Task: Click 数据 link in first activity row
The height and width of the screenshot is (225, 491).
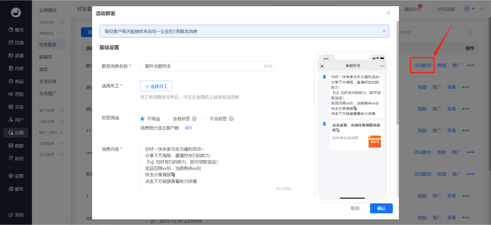Action: (x=442, y=65)
